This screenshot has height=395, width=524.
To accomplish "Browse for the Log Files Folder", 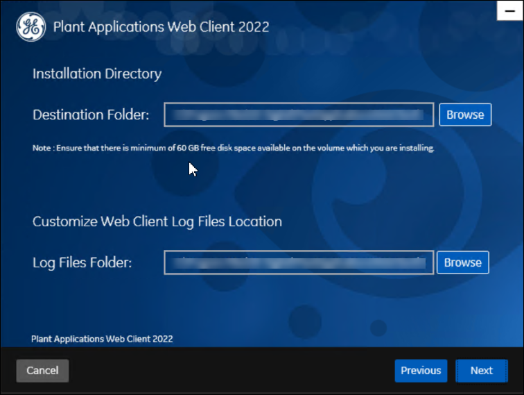I will click(x=463, y=262).
